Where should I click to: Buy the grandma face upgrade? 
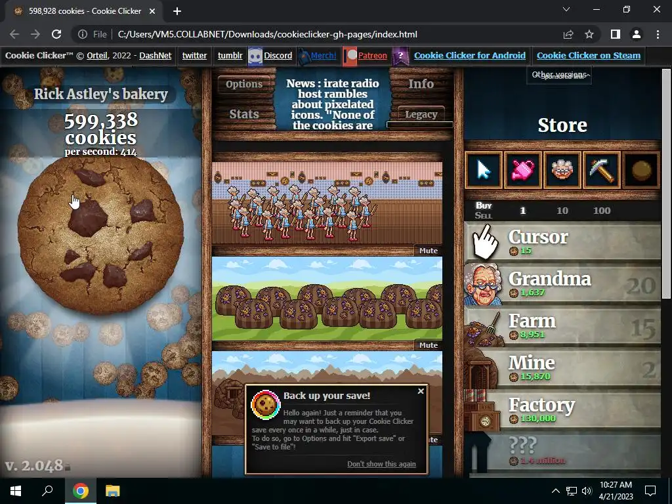[x=562, y=170]
